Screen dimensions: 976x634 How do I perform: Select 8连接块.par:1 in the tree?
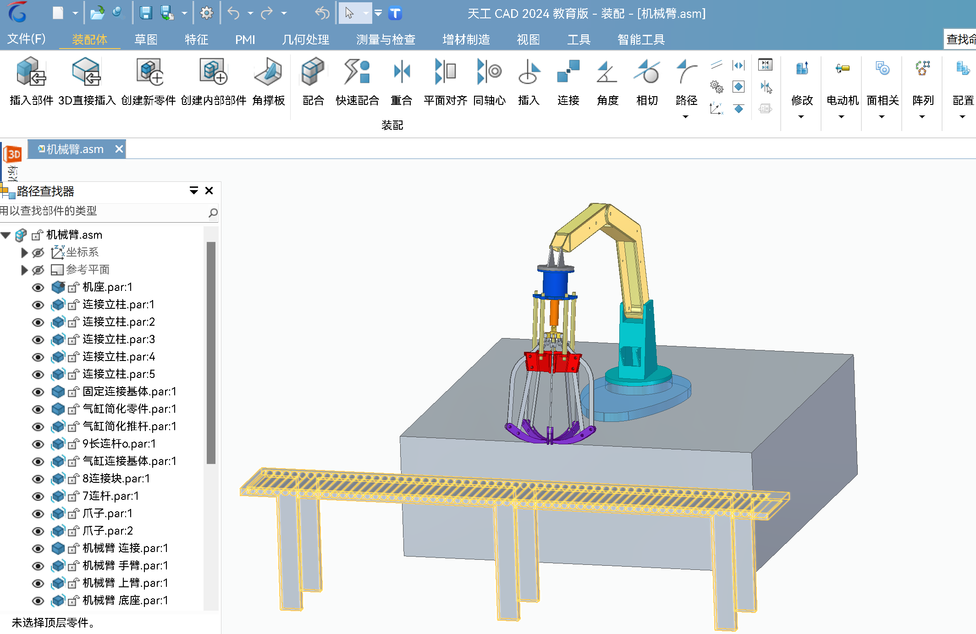pyautogui.click(x=116, y=479)
